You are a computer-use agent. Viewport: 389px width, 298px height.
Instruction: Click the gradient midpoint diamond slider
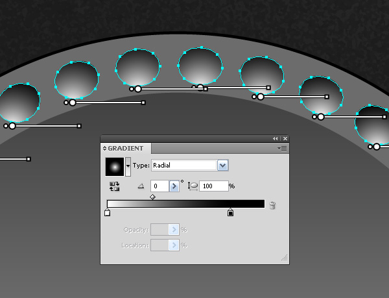[x=152, y=197]
